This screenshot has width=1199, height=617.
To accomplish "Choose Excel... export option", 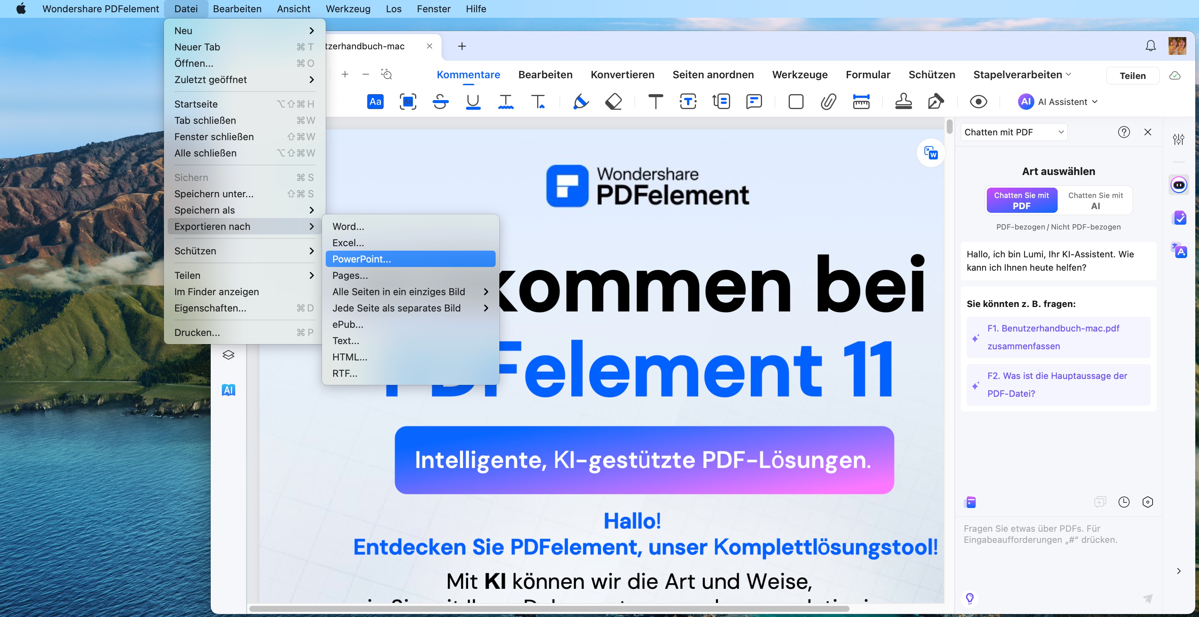I will 411,243.
